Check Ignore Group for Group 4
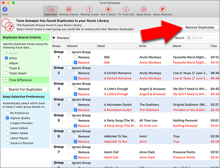Image resolution: width=220 pixels, height=168 pixels. (69, 100)
